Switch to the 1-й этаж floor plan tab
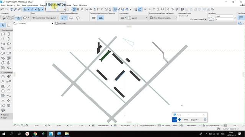 pyautogui.click(x=33, y=24)
